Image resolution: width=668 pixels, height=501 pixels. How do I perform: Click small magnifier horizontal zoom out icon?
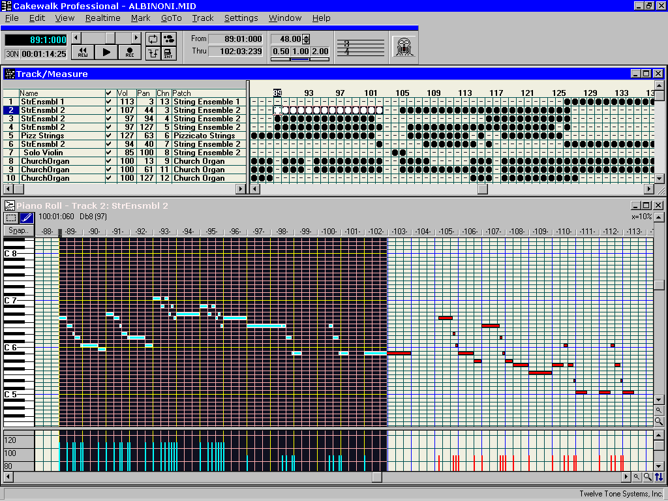[x=637, y=477]
